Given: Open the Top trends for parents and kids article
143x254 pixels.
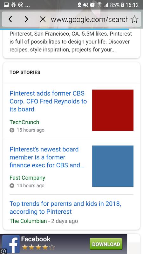Looking at the screenshot, I should [65, 208].
